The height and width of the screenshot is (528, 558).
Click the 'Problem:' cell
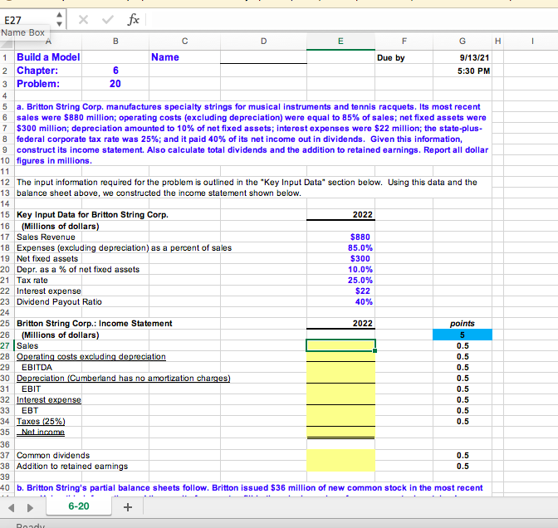(x=48, y=84)
